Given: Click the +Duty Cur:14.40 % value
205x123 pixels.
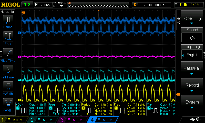Looking at the screenshot, I should [x=37, y=105].
